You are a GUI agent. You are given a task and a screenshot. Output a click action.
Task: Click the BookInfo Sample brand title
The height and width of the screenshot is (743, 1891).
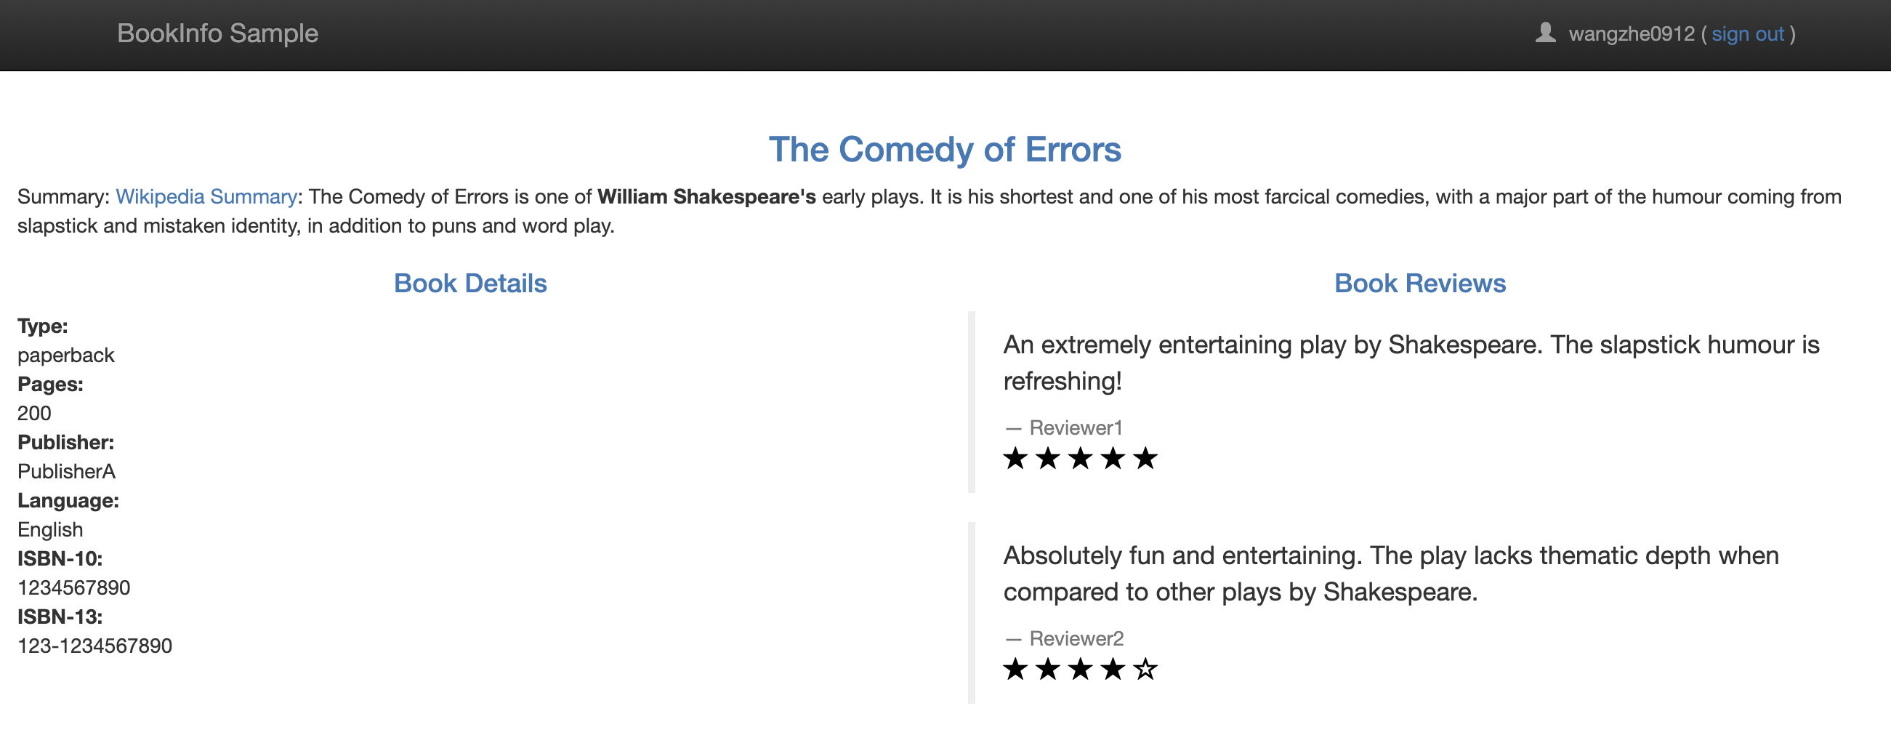[x=217, y=33]
